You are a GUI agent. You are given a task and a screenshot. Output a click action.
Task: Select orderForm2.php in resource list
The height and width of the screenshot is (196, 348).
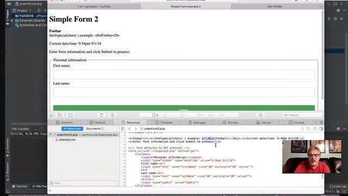click(x=84, y=134)
